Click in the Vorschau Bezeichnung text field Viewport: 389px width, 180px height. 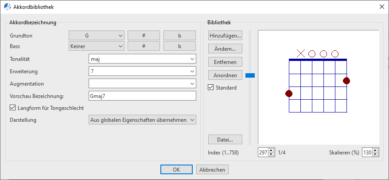[142, 96]
